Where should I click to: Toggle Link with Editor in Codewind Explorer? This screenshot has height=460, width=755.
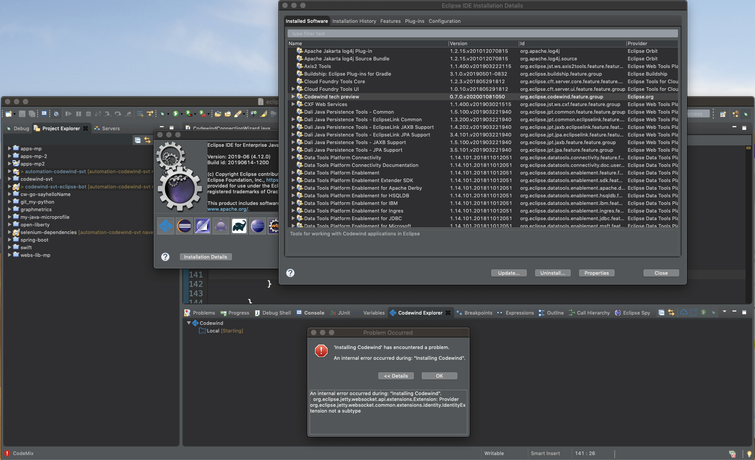pos(671,312)
